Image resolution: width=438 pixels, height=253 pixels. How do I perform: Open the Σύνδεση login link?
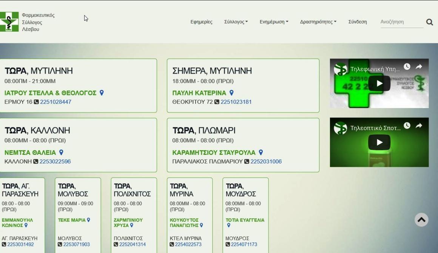click(358, 22)
